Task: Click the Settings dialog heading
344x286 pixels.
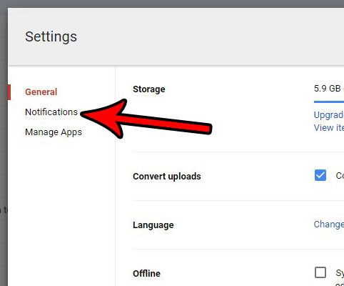Action: click(51, 37)
